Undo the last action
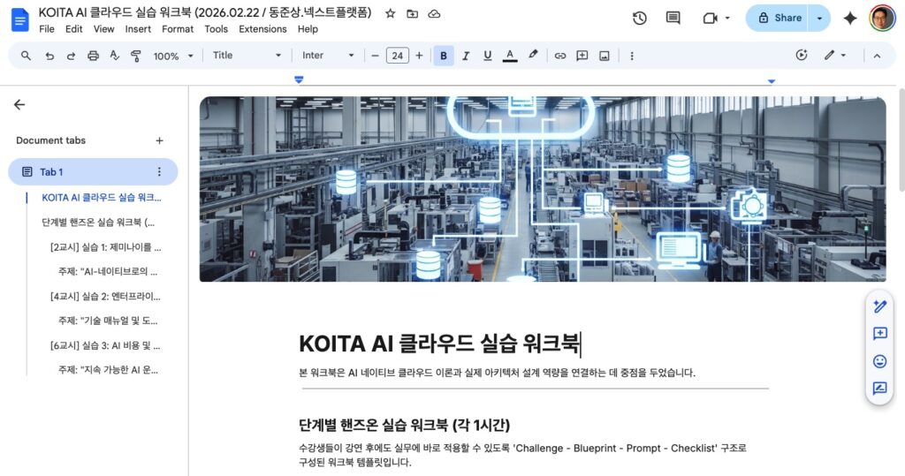 (x=49, y=56)
